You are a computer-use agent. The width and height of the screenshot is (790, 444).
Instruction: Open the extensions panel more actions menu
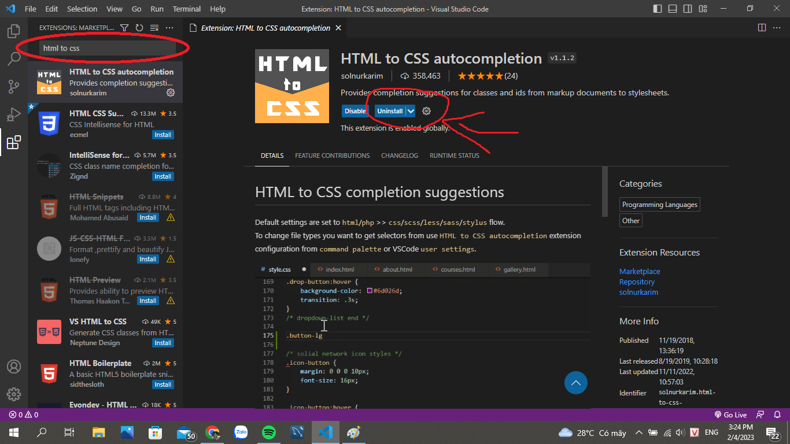click(169, 28)
